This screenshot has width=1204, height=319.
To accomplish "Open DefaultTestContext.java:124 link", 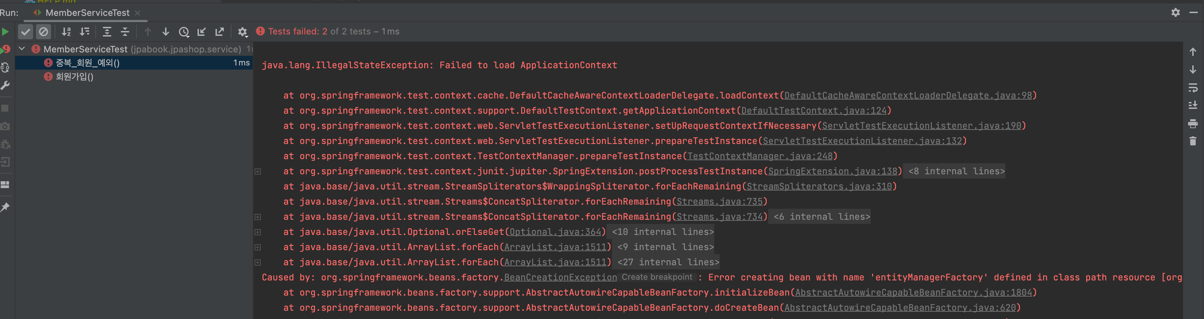I will click(814, 111).
